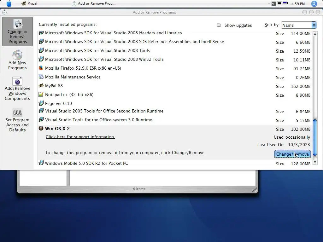Click resize grip of background window

(255, 190)
